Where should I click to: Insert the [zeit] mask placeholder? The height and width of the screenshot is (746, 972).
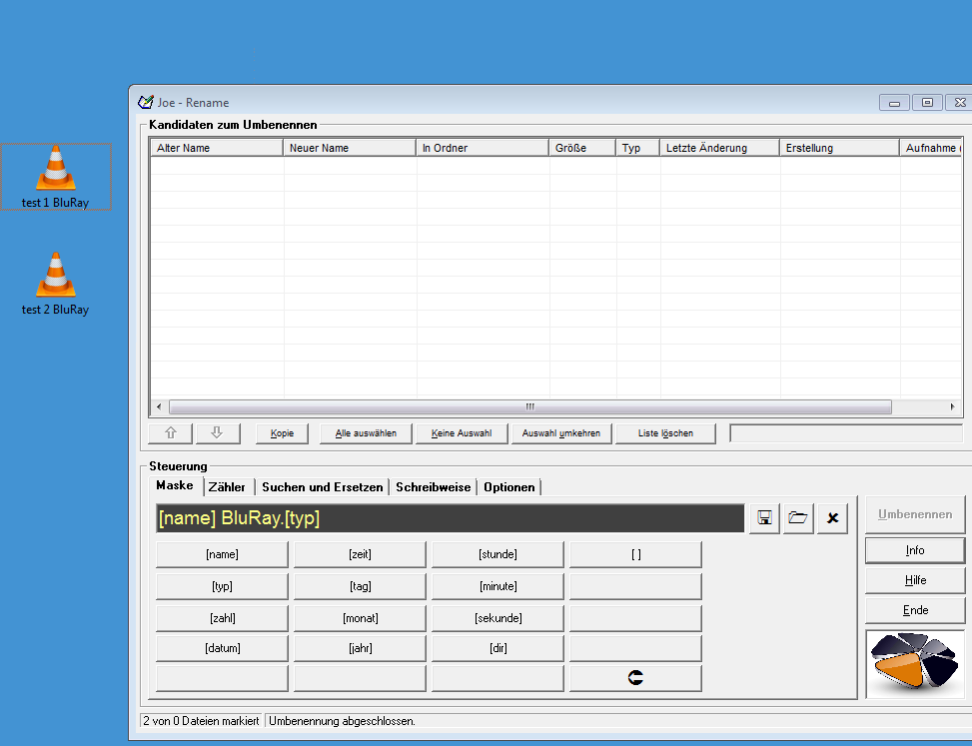tap(361, 554)
